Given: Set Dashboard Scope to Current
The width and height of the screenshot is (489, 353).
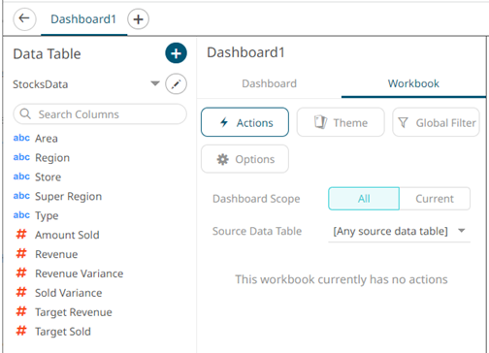Looking at the screenshot, I should pos(435,199).
